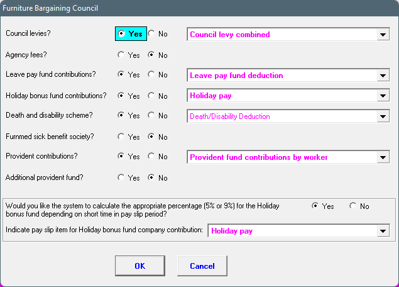Select the highlighted Yes for Council levies
The height and width of the screenshot is (287, 399).
pos(131,33)
